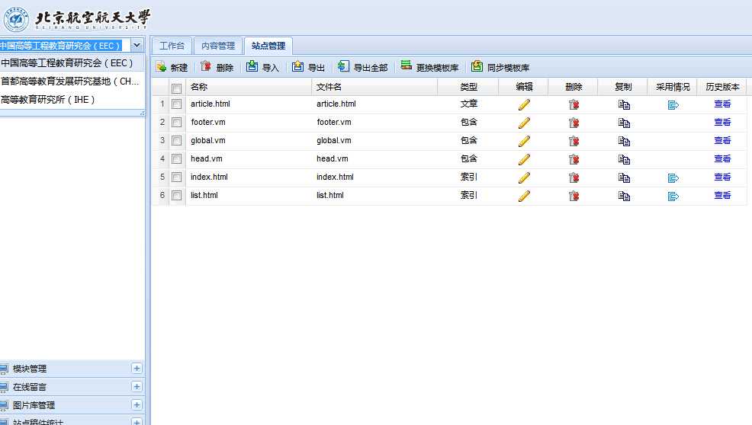Copy index.html using its copy icon
This screenshot has width=752, height=425.
click(623, 177)
